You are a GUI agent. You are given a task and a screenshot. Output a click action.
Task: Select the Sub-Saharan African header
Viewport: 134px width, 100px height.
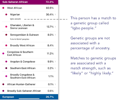[29, 2]
